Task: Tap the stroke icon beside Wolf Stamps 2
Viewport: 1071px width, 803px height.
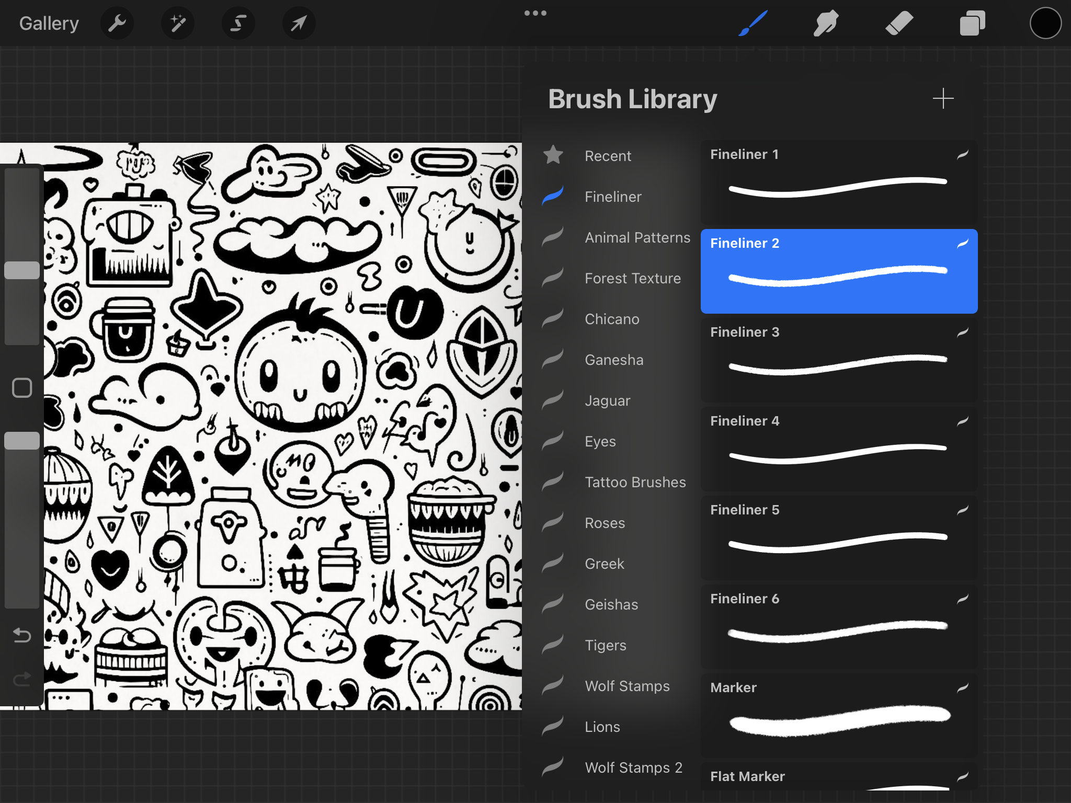Action: (553, 766)
